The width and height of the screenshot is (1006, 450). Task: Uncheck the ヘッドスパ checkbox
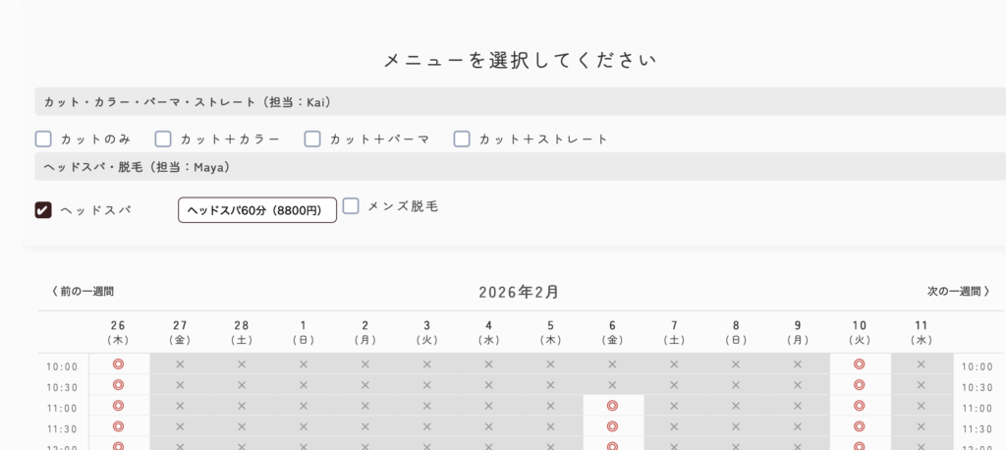point(43,209)
